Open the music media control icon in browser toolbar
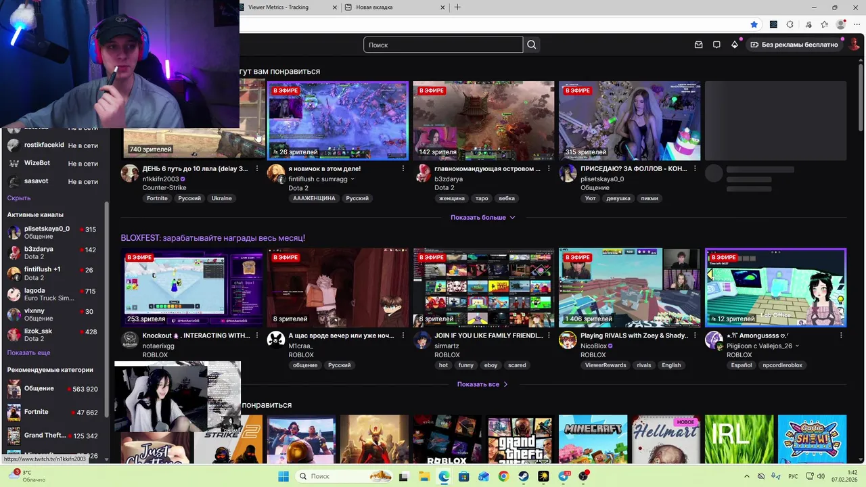The height and width of the screenshot is (487, 866). click(x=808, y=25)
